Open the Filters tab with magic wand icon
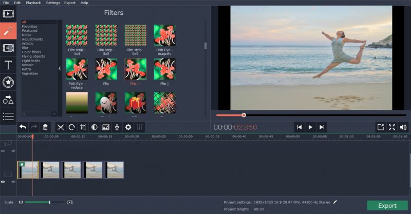The height and width of the screenshot is (214, 411). coord(8,31)
